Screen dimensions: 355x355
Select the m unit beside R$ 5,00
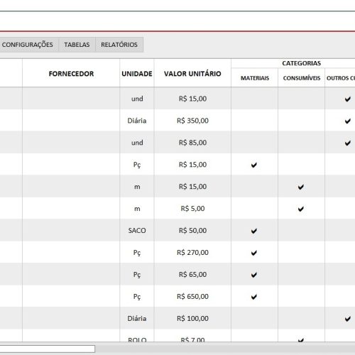(137, 209)
